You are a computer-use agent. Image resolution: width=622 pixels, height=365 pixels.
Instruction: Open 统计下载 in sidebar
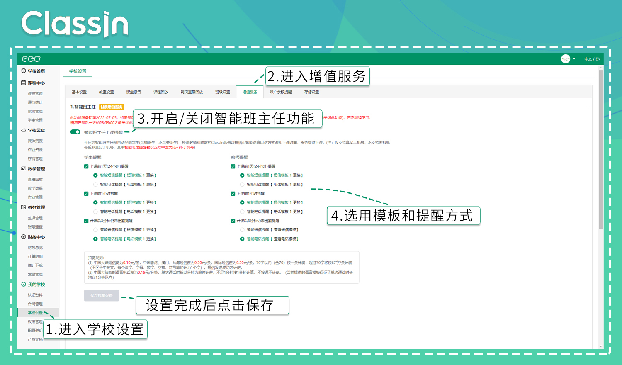point(35,265)
